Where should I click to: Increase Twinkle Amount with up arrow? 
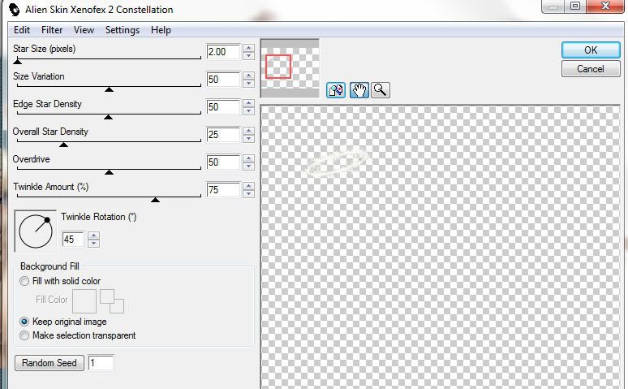pos(249,186)
